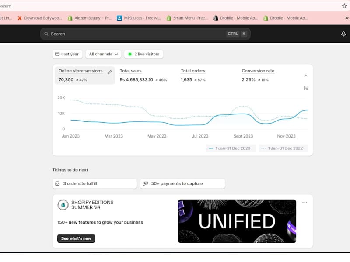Open the All channels dropdown
The height and width of the screenshot is (262, 350).
tap(103, 54)
